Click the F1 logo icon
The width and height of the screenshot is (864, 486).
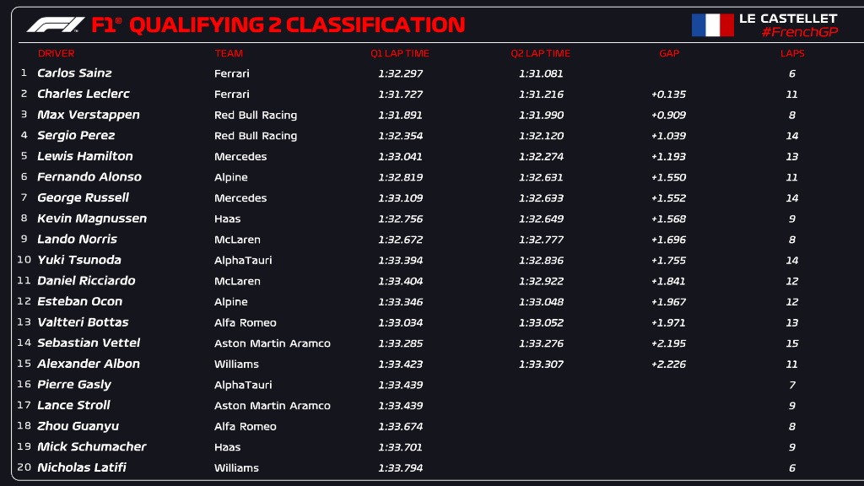tap(55, 25)
